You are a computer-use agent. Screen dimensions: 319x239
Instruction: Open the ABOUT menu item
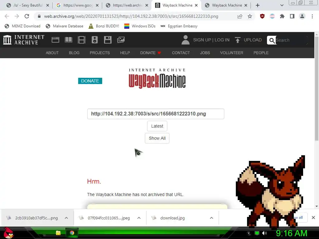(x=52, y=53)
